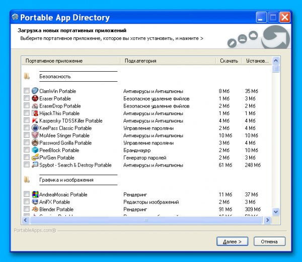The height and width of the screenshot is (262, 302).
Task: Click the ClamWin 35 Мб install size
Action: point(251,91)
